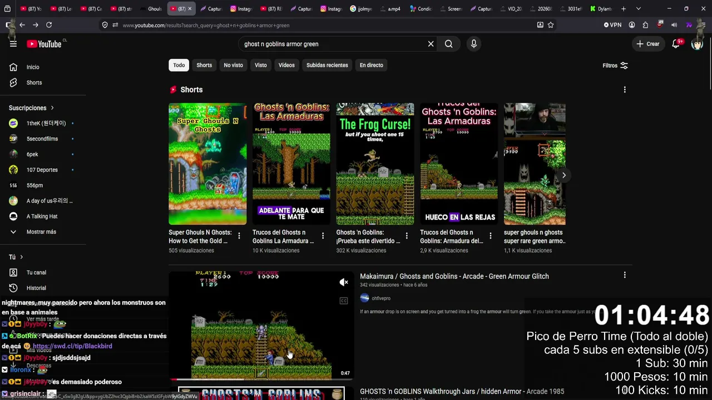The width and height of the screenshot is (712, 400).
Task: Open the browser extensions puzzle icon
Action: point(645,25)
